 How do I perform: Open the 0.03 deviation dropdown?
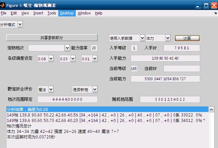73,59
